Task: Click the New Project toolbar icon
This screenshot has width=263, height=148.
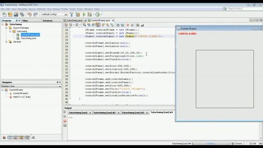Action: (x=10, y=14)
